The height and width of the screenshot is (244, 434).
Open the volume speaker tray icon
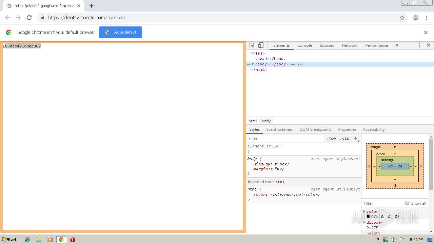tap(393, 240)
